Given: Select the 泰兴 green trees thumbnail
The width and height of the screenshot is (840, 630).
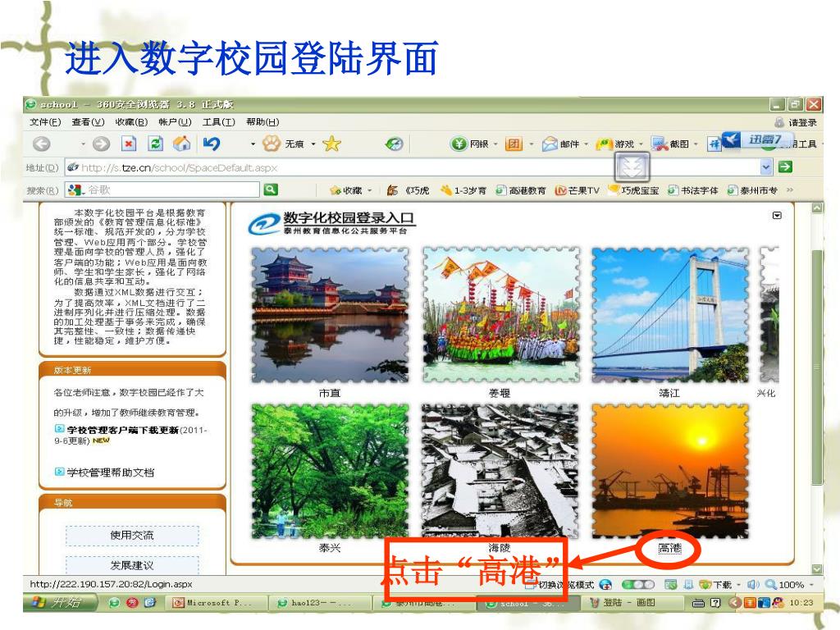Looking at the screenshot, I should coord(330,471).
